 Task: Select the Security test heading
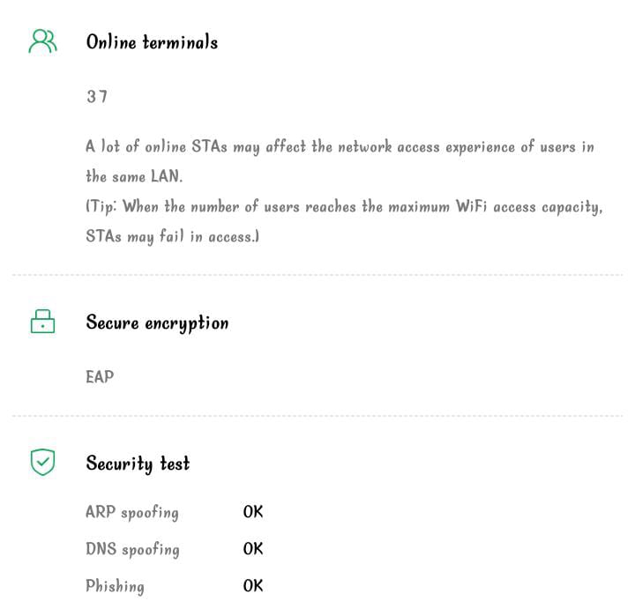138,463
